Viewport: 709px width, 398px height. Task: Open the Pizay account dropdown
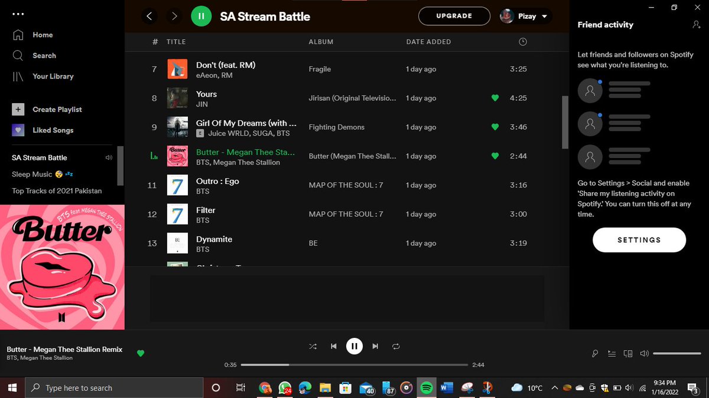525,17
